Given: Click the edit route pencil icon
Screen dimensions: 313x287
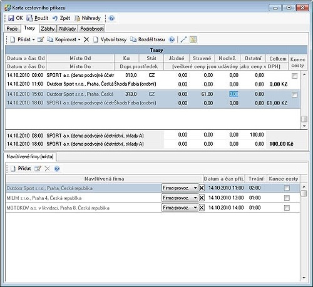Looking at the screenshot, I should [41, 39].
